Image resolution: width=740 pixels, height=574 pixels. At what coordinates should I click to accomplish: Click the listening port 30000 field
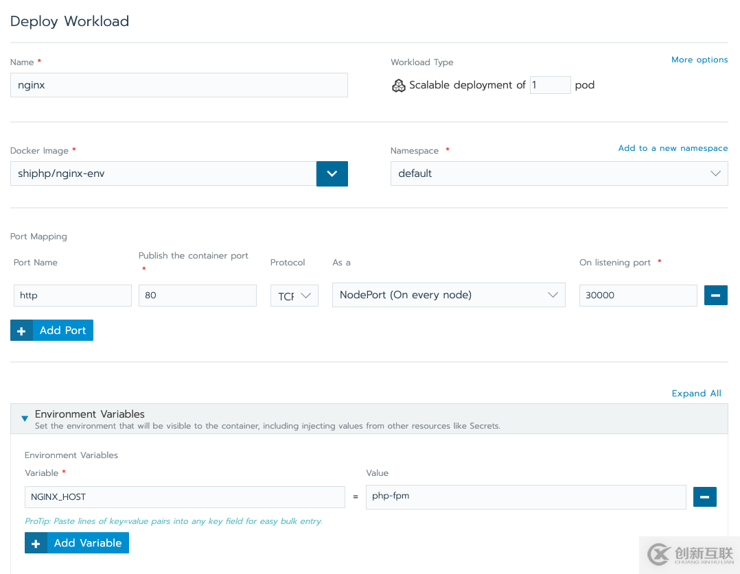(x=638, y=296)
